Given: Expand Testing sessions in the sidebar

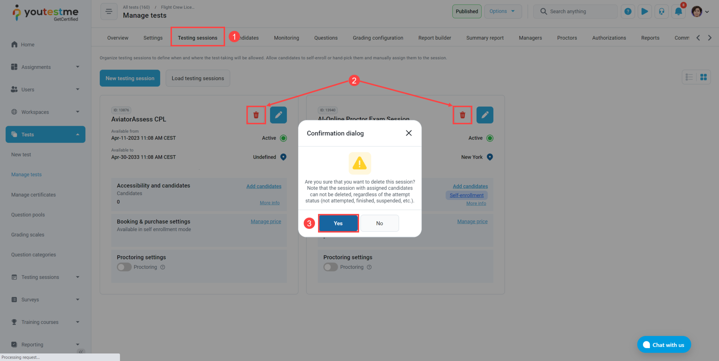Looking at the screenshot, I should (46, 277).
